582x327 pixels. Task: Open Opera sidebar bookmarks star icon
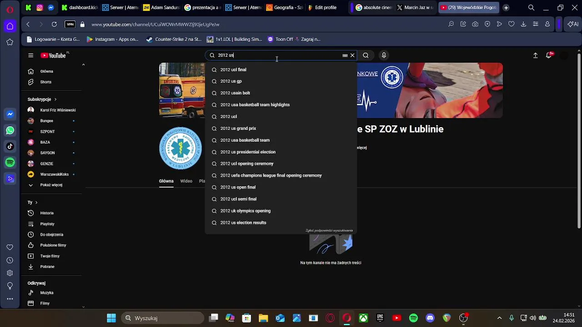tap(10, 42)
